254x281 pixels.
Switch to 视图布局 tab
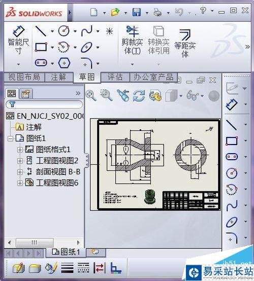[x=24, y=77]
